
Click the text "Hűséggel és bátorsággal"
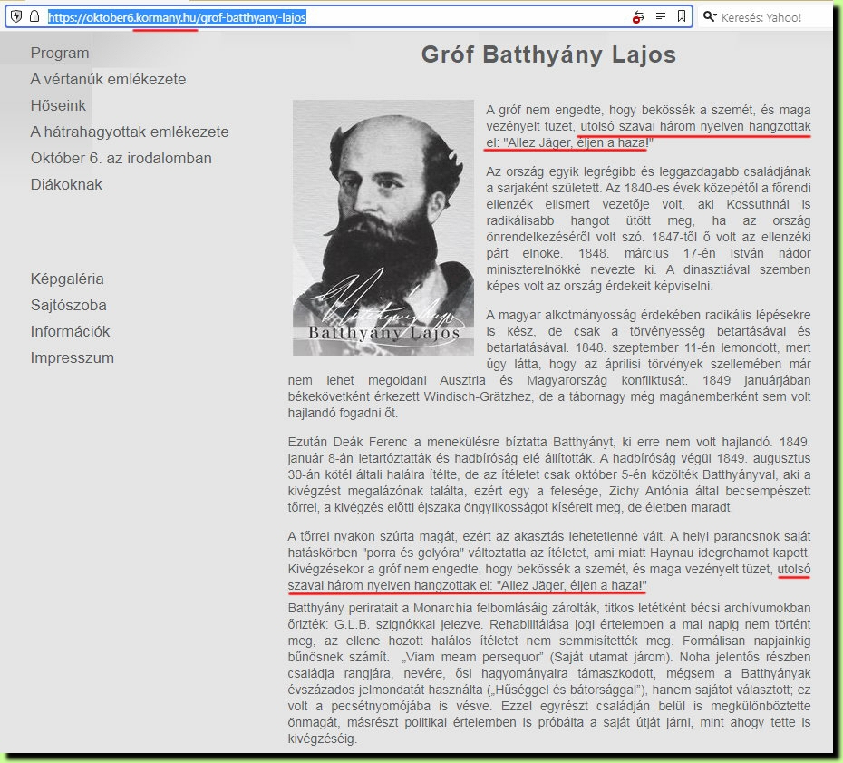pos(565,690)
